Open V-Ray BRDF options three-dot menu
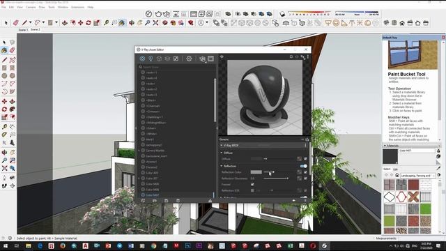This screenshot has height=251, width=446. point(305,146)
